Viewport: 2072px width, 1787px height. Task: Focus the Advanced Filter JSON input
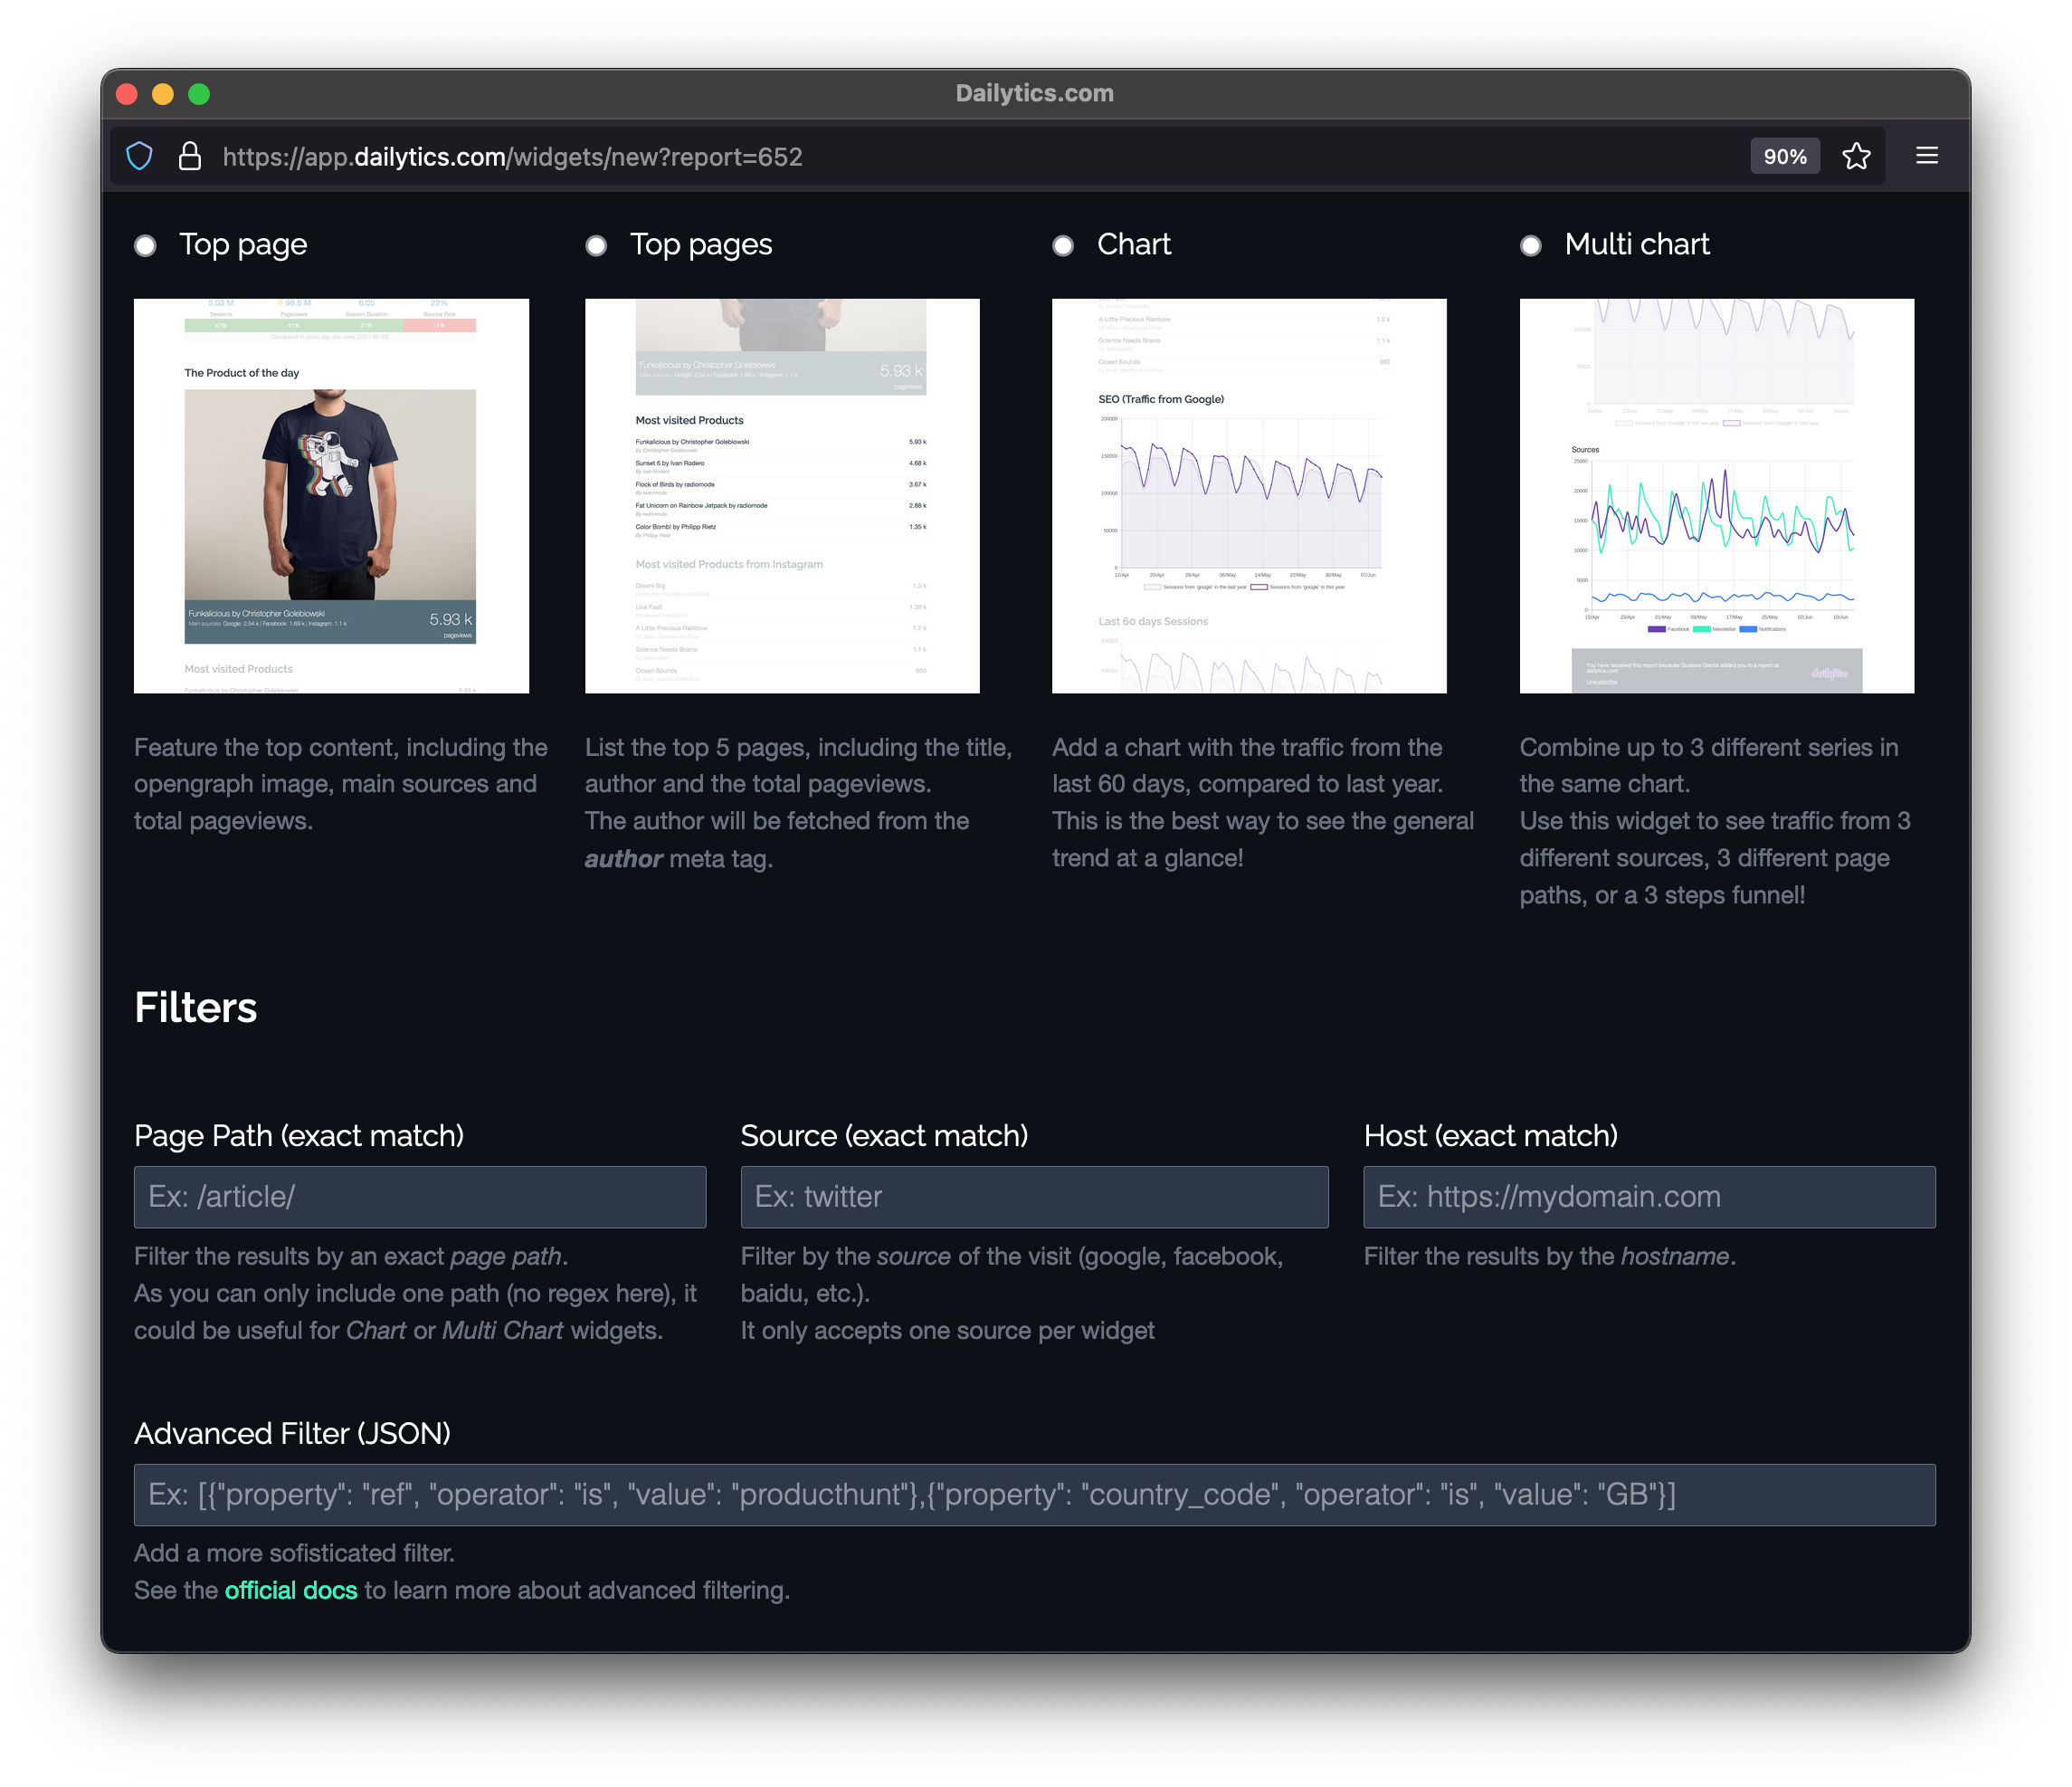[x=1034, y=1495]
